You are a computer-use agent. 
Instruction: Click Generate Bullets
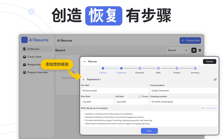click(209, 108)
